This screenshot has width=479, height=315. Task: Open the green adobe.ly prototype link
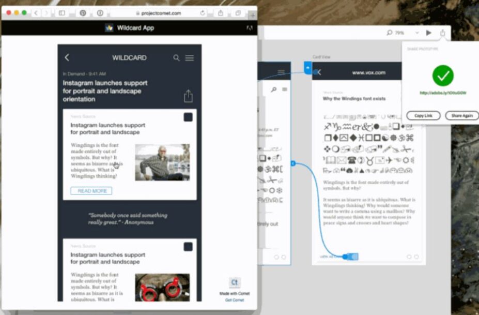pos(443,93)
